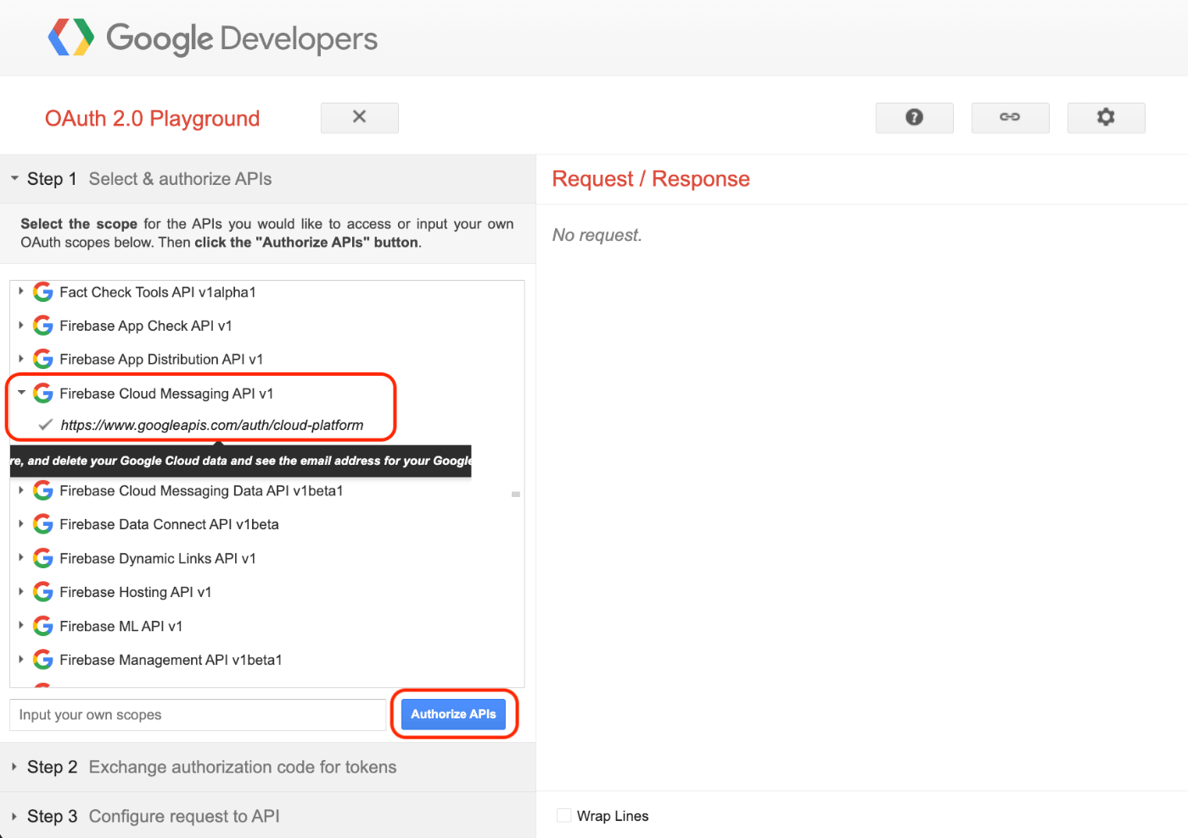Select Firebase Data Connect API v1beta label
Screen dimensions: 1188x838
coord(169,525)
